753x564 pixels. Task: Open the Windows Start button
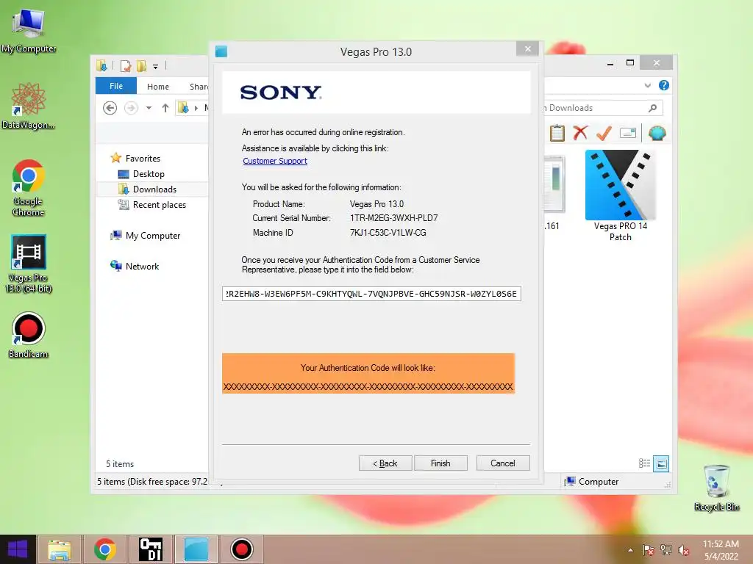click(18, 549)
